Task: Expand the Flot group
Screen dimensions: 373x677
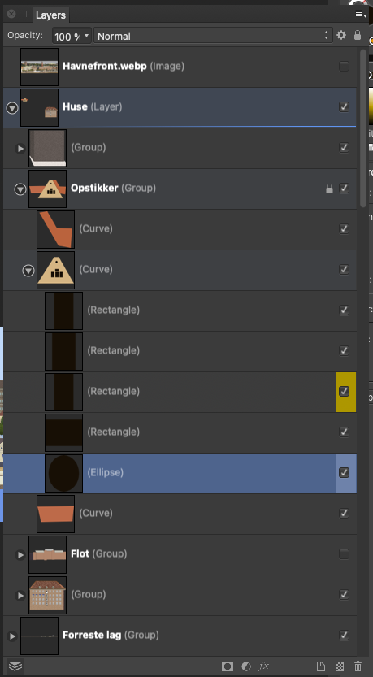Action: point(20,555)
